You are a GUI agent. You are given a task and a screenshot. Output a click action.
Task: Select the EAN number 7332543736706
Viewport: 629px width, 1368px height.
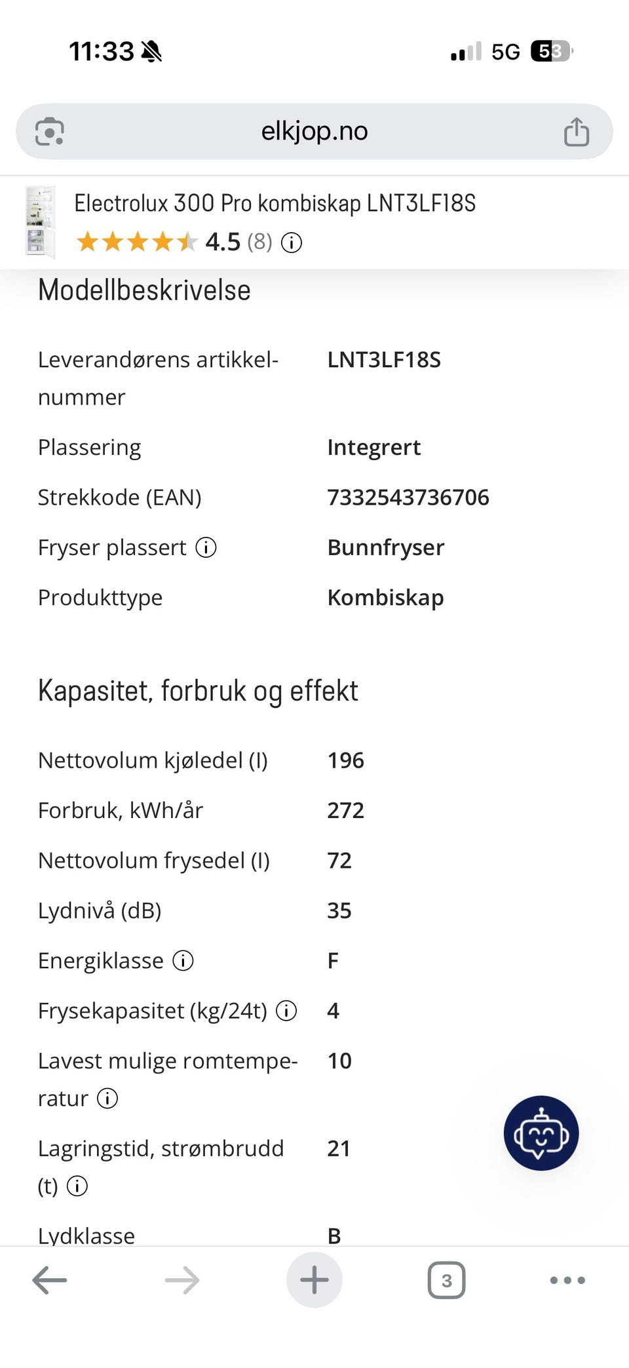click(x=408, y=498)
